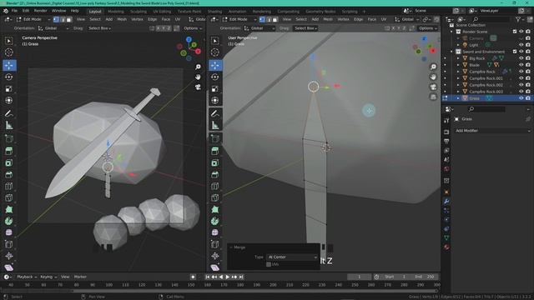534x300 pixels.
Task: Switch to the Modeling workspace tab
Action: click(116, 12)
